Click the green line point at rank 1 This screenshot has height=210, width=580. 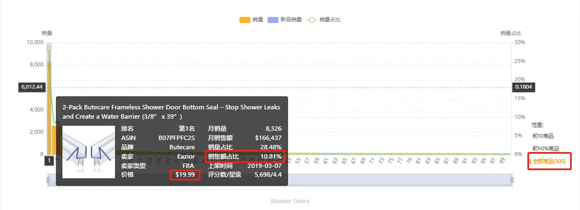(49, 48)
